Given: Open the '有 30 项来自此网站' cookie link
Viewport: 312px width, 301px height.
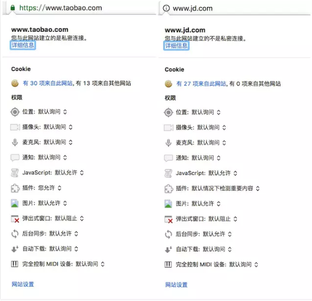Looking at the screenshot, I should [48, 83].
